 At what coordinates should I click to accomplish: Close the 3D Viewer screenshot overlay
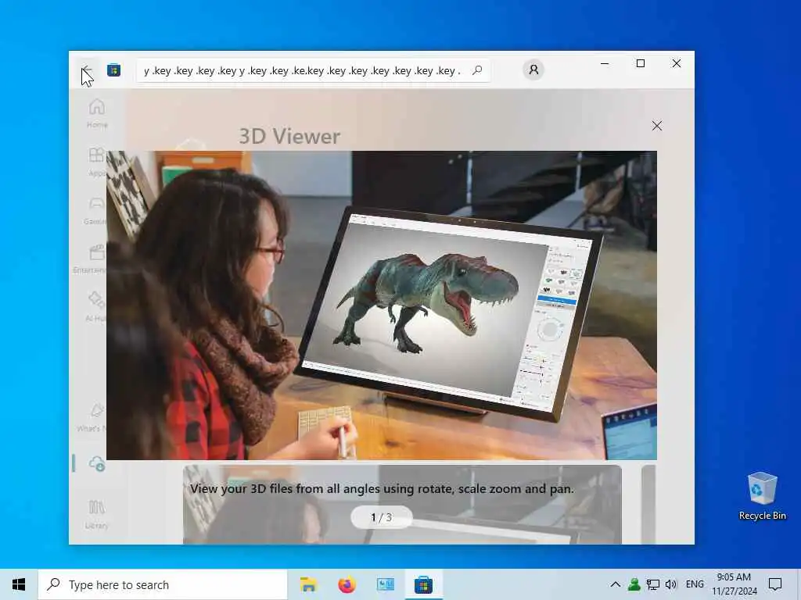coord(657,126)
